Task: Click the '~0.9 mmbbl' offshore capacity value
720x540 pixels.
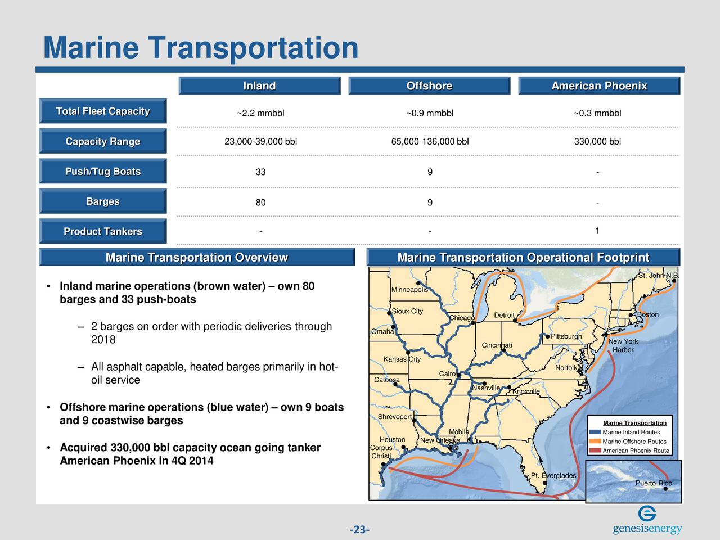Action: pyautogui.click(x=430, y=113)
